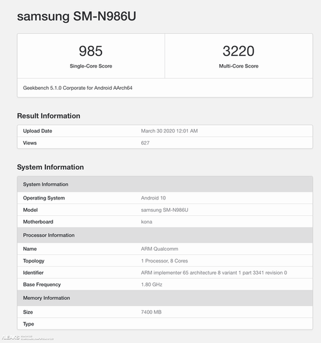The image size is (321, 343).
Task: Click the System Information section heading
Action: 50,167
